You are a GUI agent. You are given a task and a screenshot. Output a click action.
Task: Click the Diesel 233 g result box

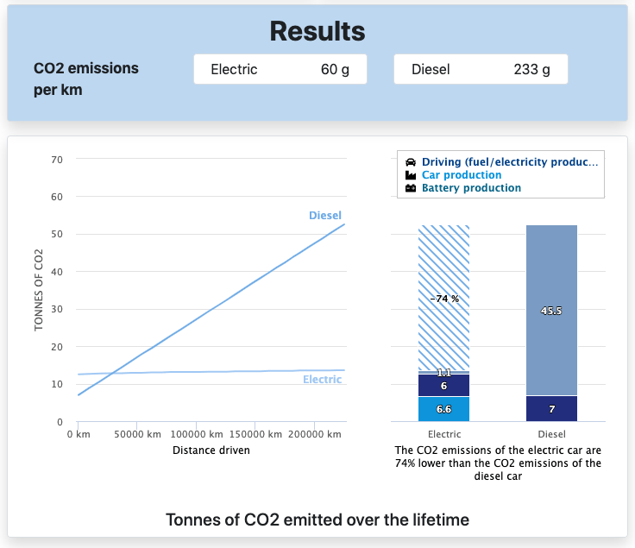481,70
